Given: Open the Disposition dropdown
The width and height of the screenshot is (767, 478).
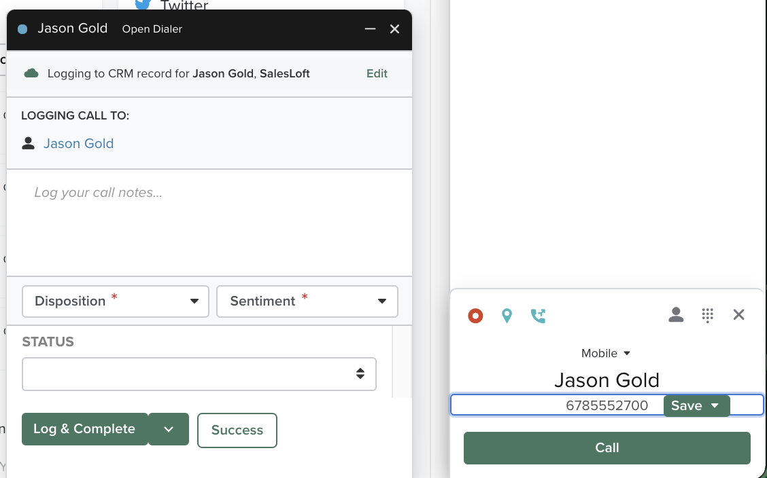Looking at the screenshot, I should point(116,301).
